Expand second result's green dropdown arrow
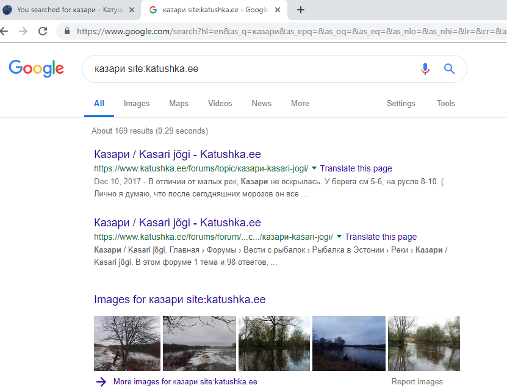The image size is (507, 388). pyautogui.click(x=339, y=236)
